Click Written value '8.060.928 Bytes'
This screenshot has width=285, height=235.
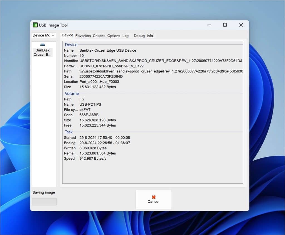tap(93, 148)
